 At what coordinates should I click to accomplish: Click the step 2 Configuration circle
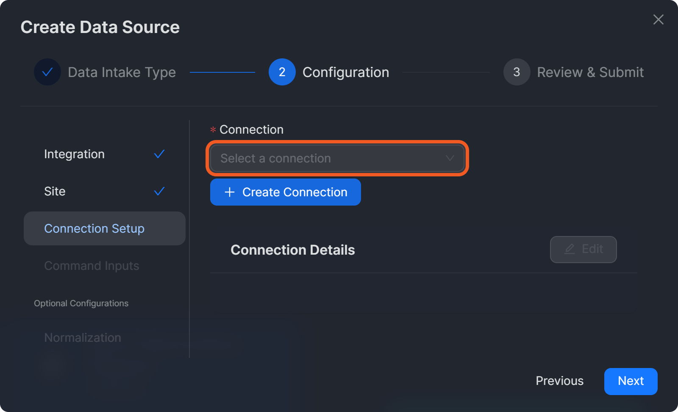(282, 72)
